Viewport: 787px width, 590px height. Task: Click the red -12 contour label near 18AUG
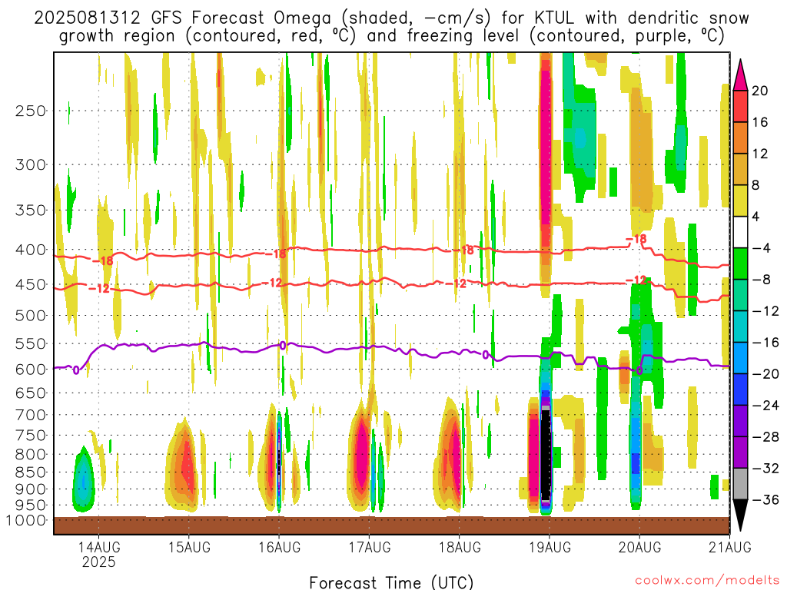pos(457,283)
